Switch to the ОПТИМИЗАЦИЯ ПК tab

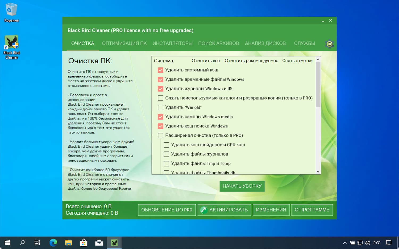[124, 43]
